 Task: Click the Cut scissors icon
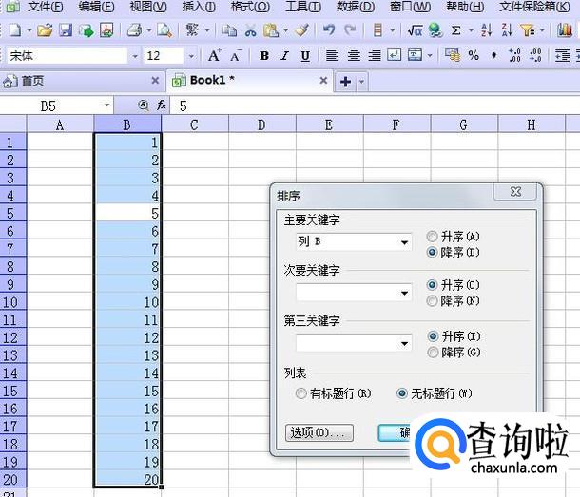(250, 30)
